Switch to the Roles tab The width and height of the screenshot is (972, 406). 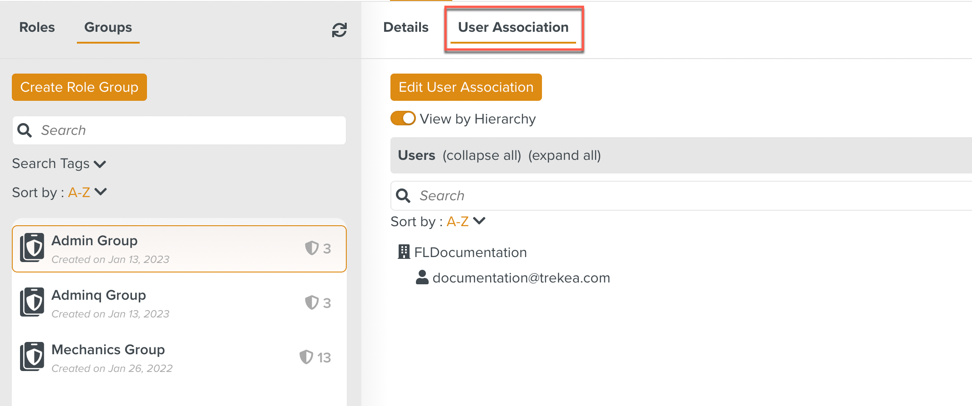(37, 27)
